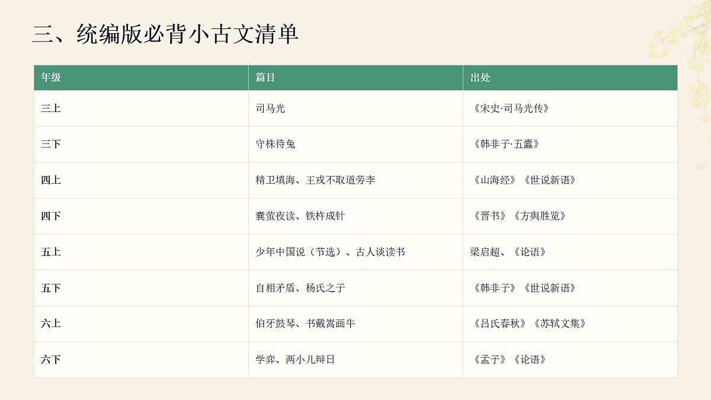
Task: Click the 四上 grade cell
Action: click(x=141, y=180)
